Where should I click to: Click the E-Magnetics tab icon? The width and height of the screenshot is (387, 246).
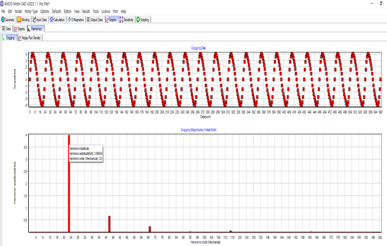[69, 20]
